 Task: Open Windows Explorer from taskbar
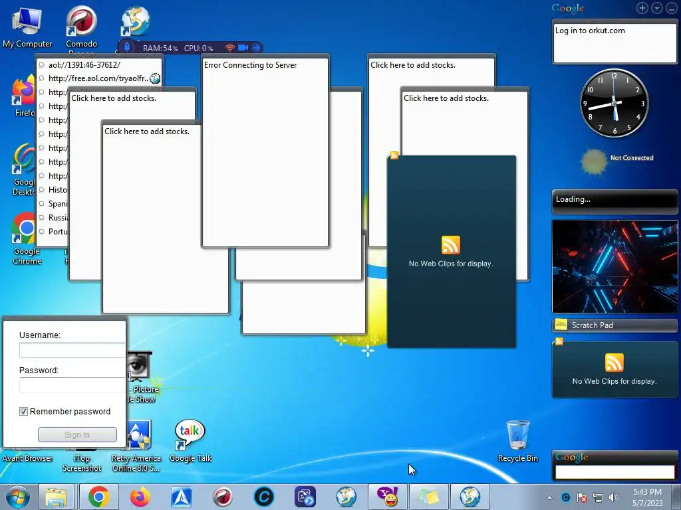pyautogui.click(x=57, y=497)
